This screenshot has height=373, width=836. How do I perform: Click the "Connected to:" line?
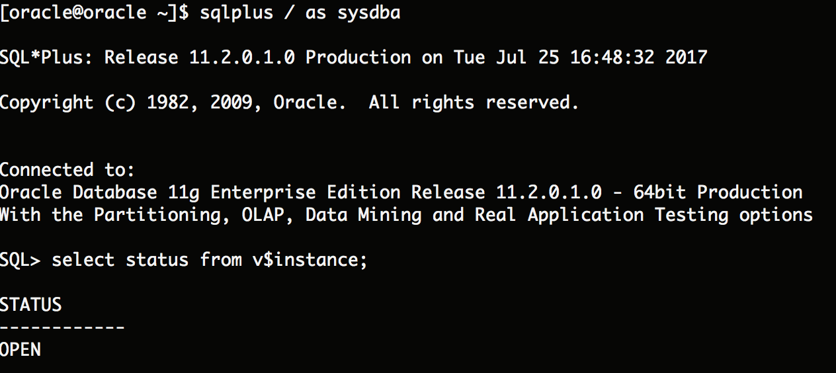click(x=67, y=170)
